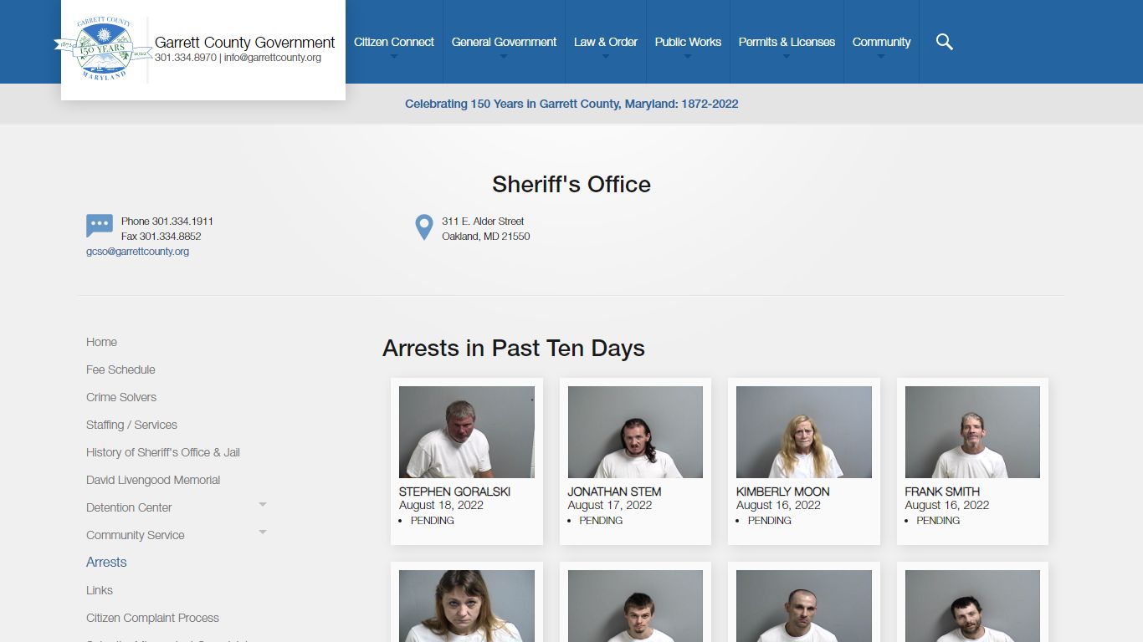Open Fee Schedule in the sidebar

point(120,369)
